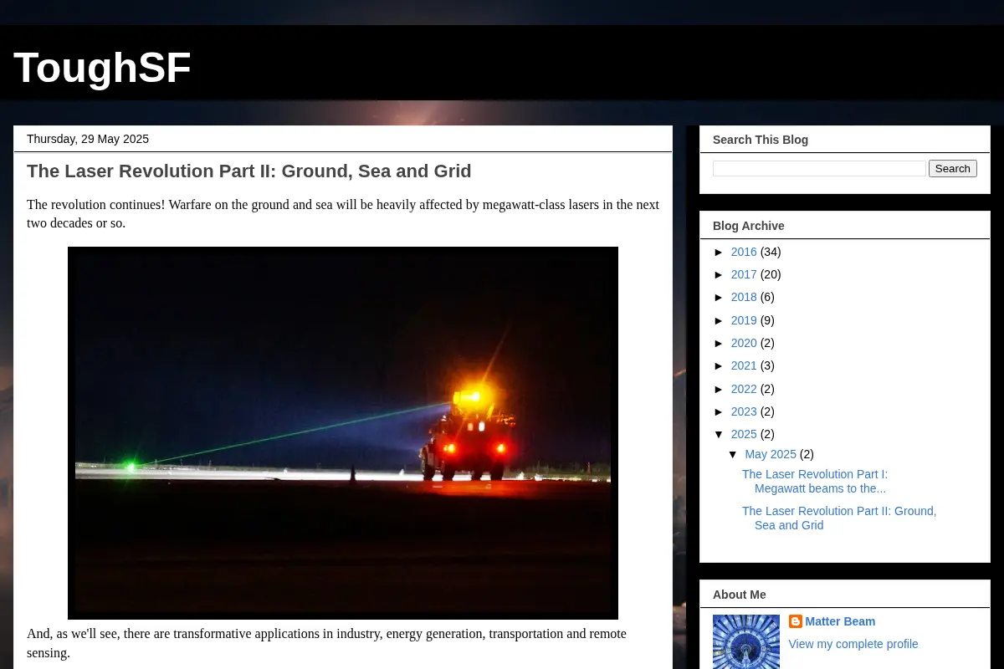
Task: Open archive link Laser Revolution Part I: Megawatt beams
Action: pos(815,481)
